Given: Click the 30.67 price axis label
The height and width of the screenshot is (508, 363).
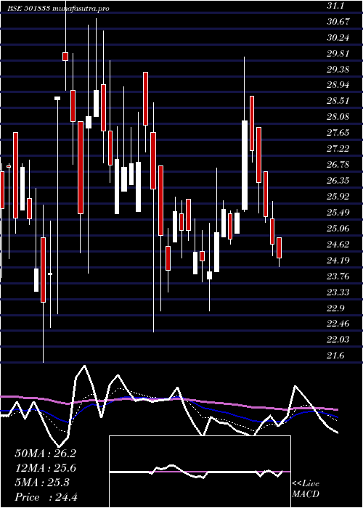Looking at the screenshot, I should 339,21.
